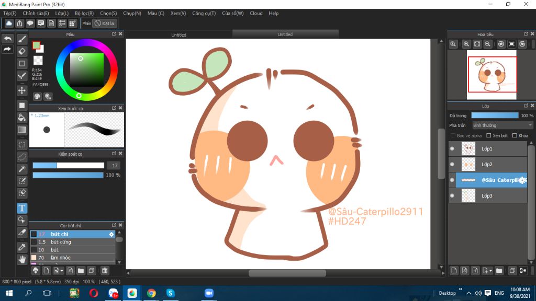Image resolution: width=536 pixels, height=301 pixels.
Task: Adjust the Độ trong layer opacity slider
Action: pyautogui.click(x=495, y=115)
